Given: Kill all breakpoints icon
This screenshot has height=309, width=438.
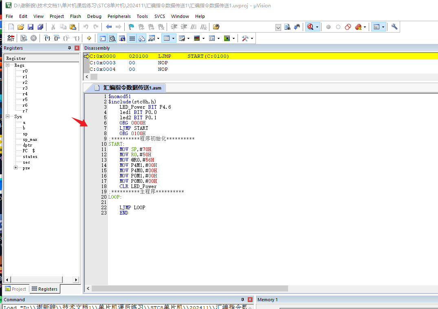Looking at the screenshot, I should tap(359, 27).
